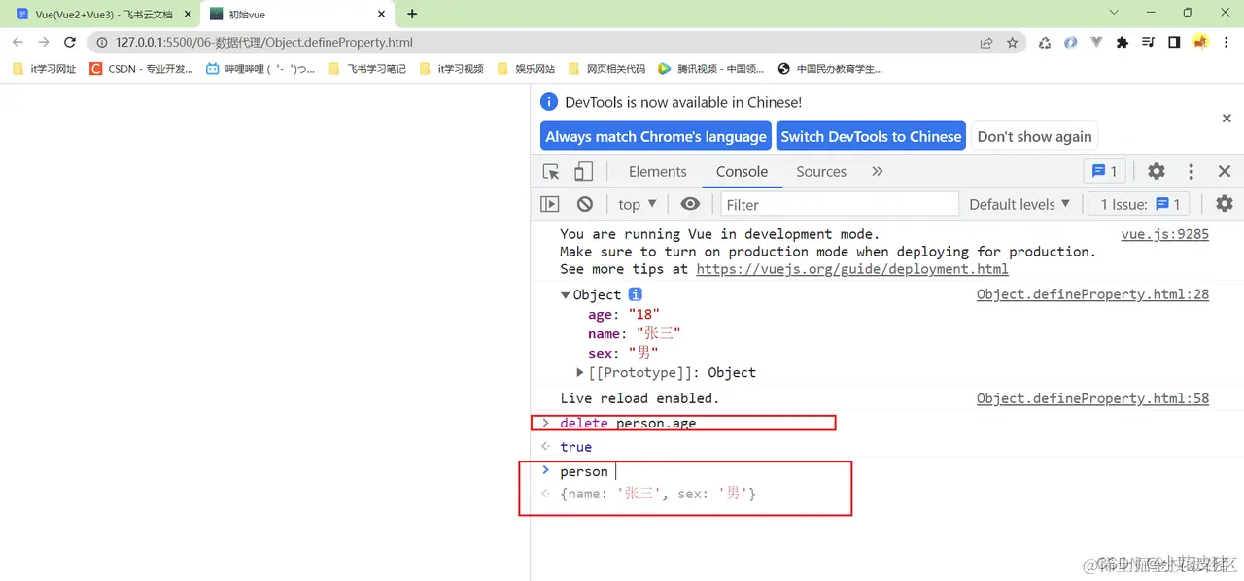Click the Vue devtools extension icon

click(1096, 43)
